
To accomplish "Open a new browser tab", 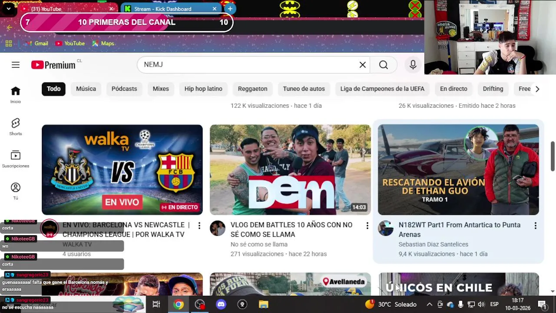I will (x=230, y=9).
